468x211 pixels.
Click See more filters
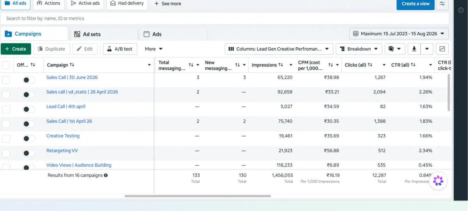click(x=168, y=4)
